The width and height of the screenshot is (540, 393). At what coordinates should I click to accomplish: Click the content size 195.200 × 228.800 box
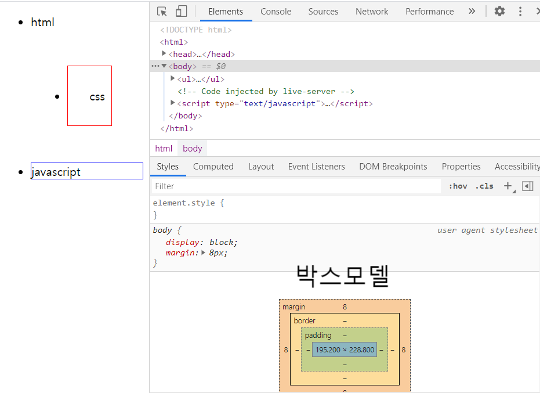345,349
